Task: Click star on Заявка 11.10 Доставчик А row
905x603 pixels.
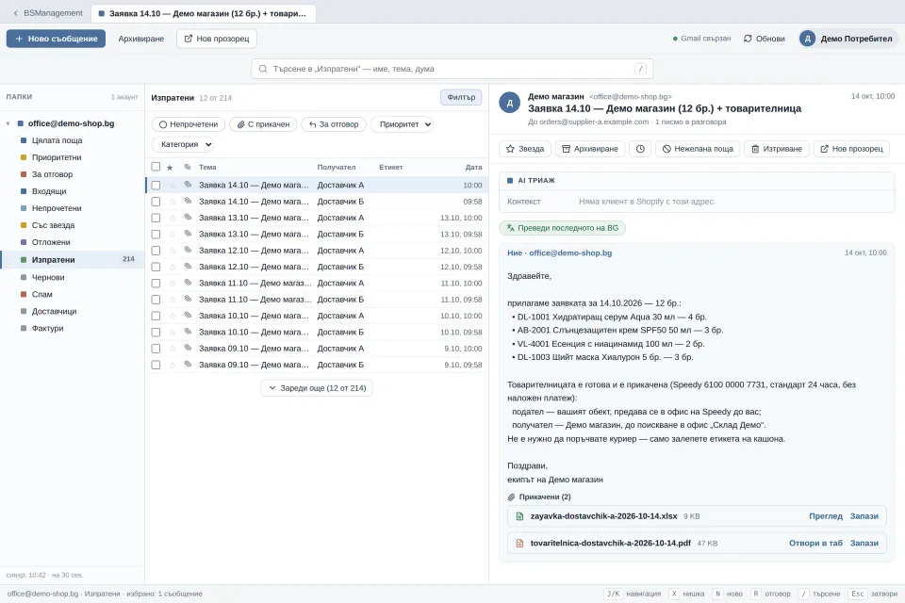Action: 172,284
